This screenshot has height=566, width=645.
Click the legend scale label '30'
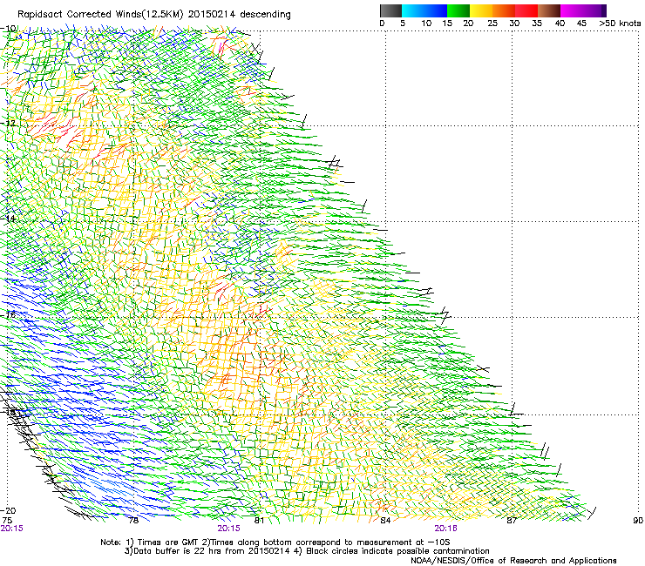514,24
